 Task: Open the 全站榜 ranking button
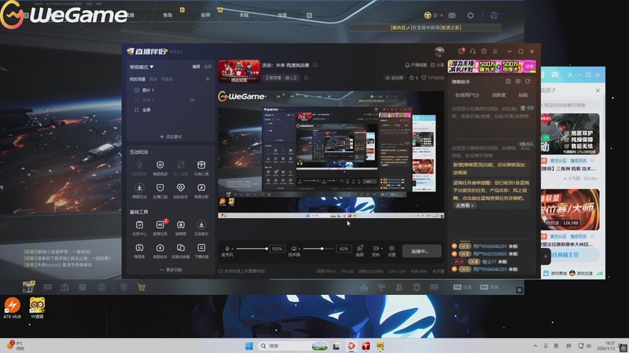394,78
